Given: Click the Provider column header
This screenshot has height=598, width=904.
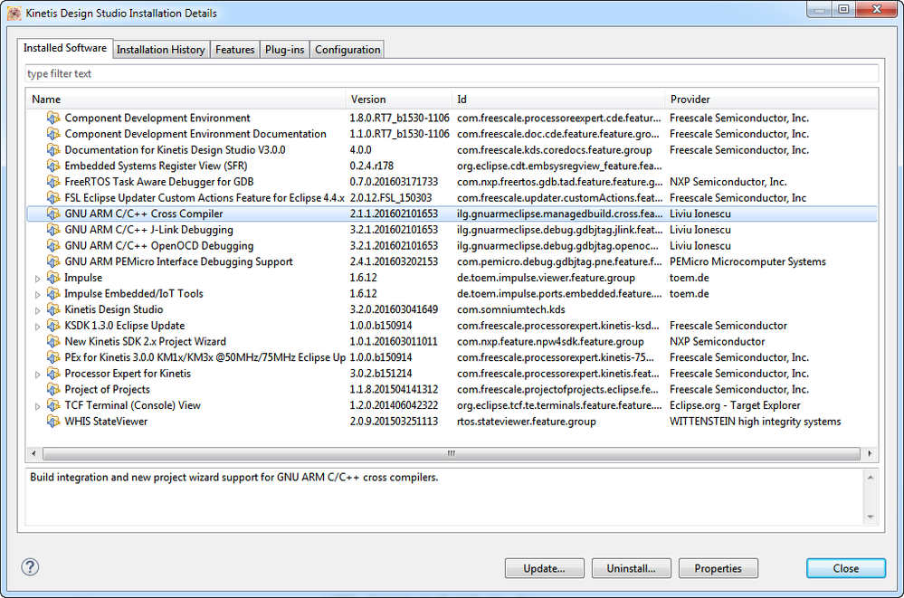Looking at the screenshot, I should [771, 100].
